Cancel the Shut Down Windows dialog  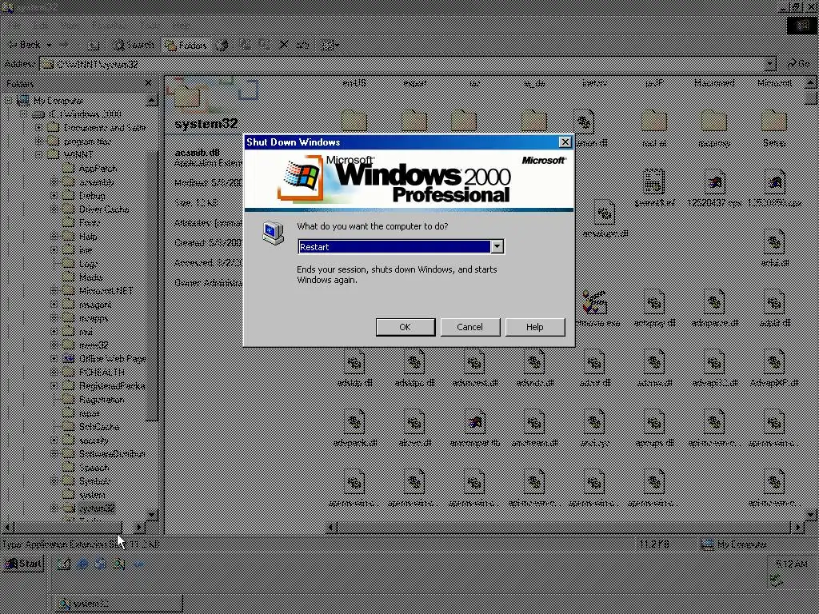(x=470, y=327)
